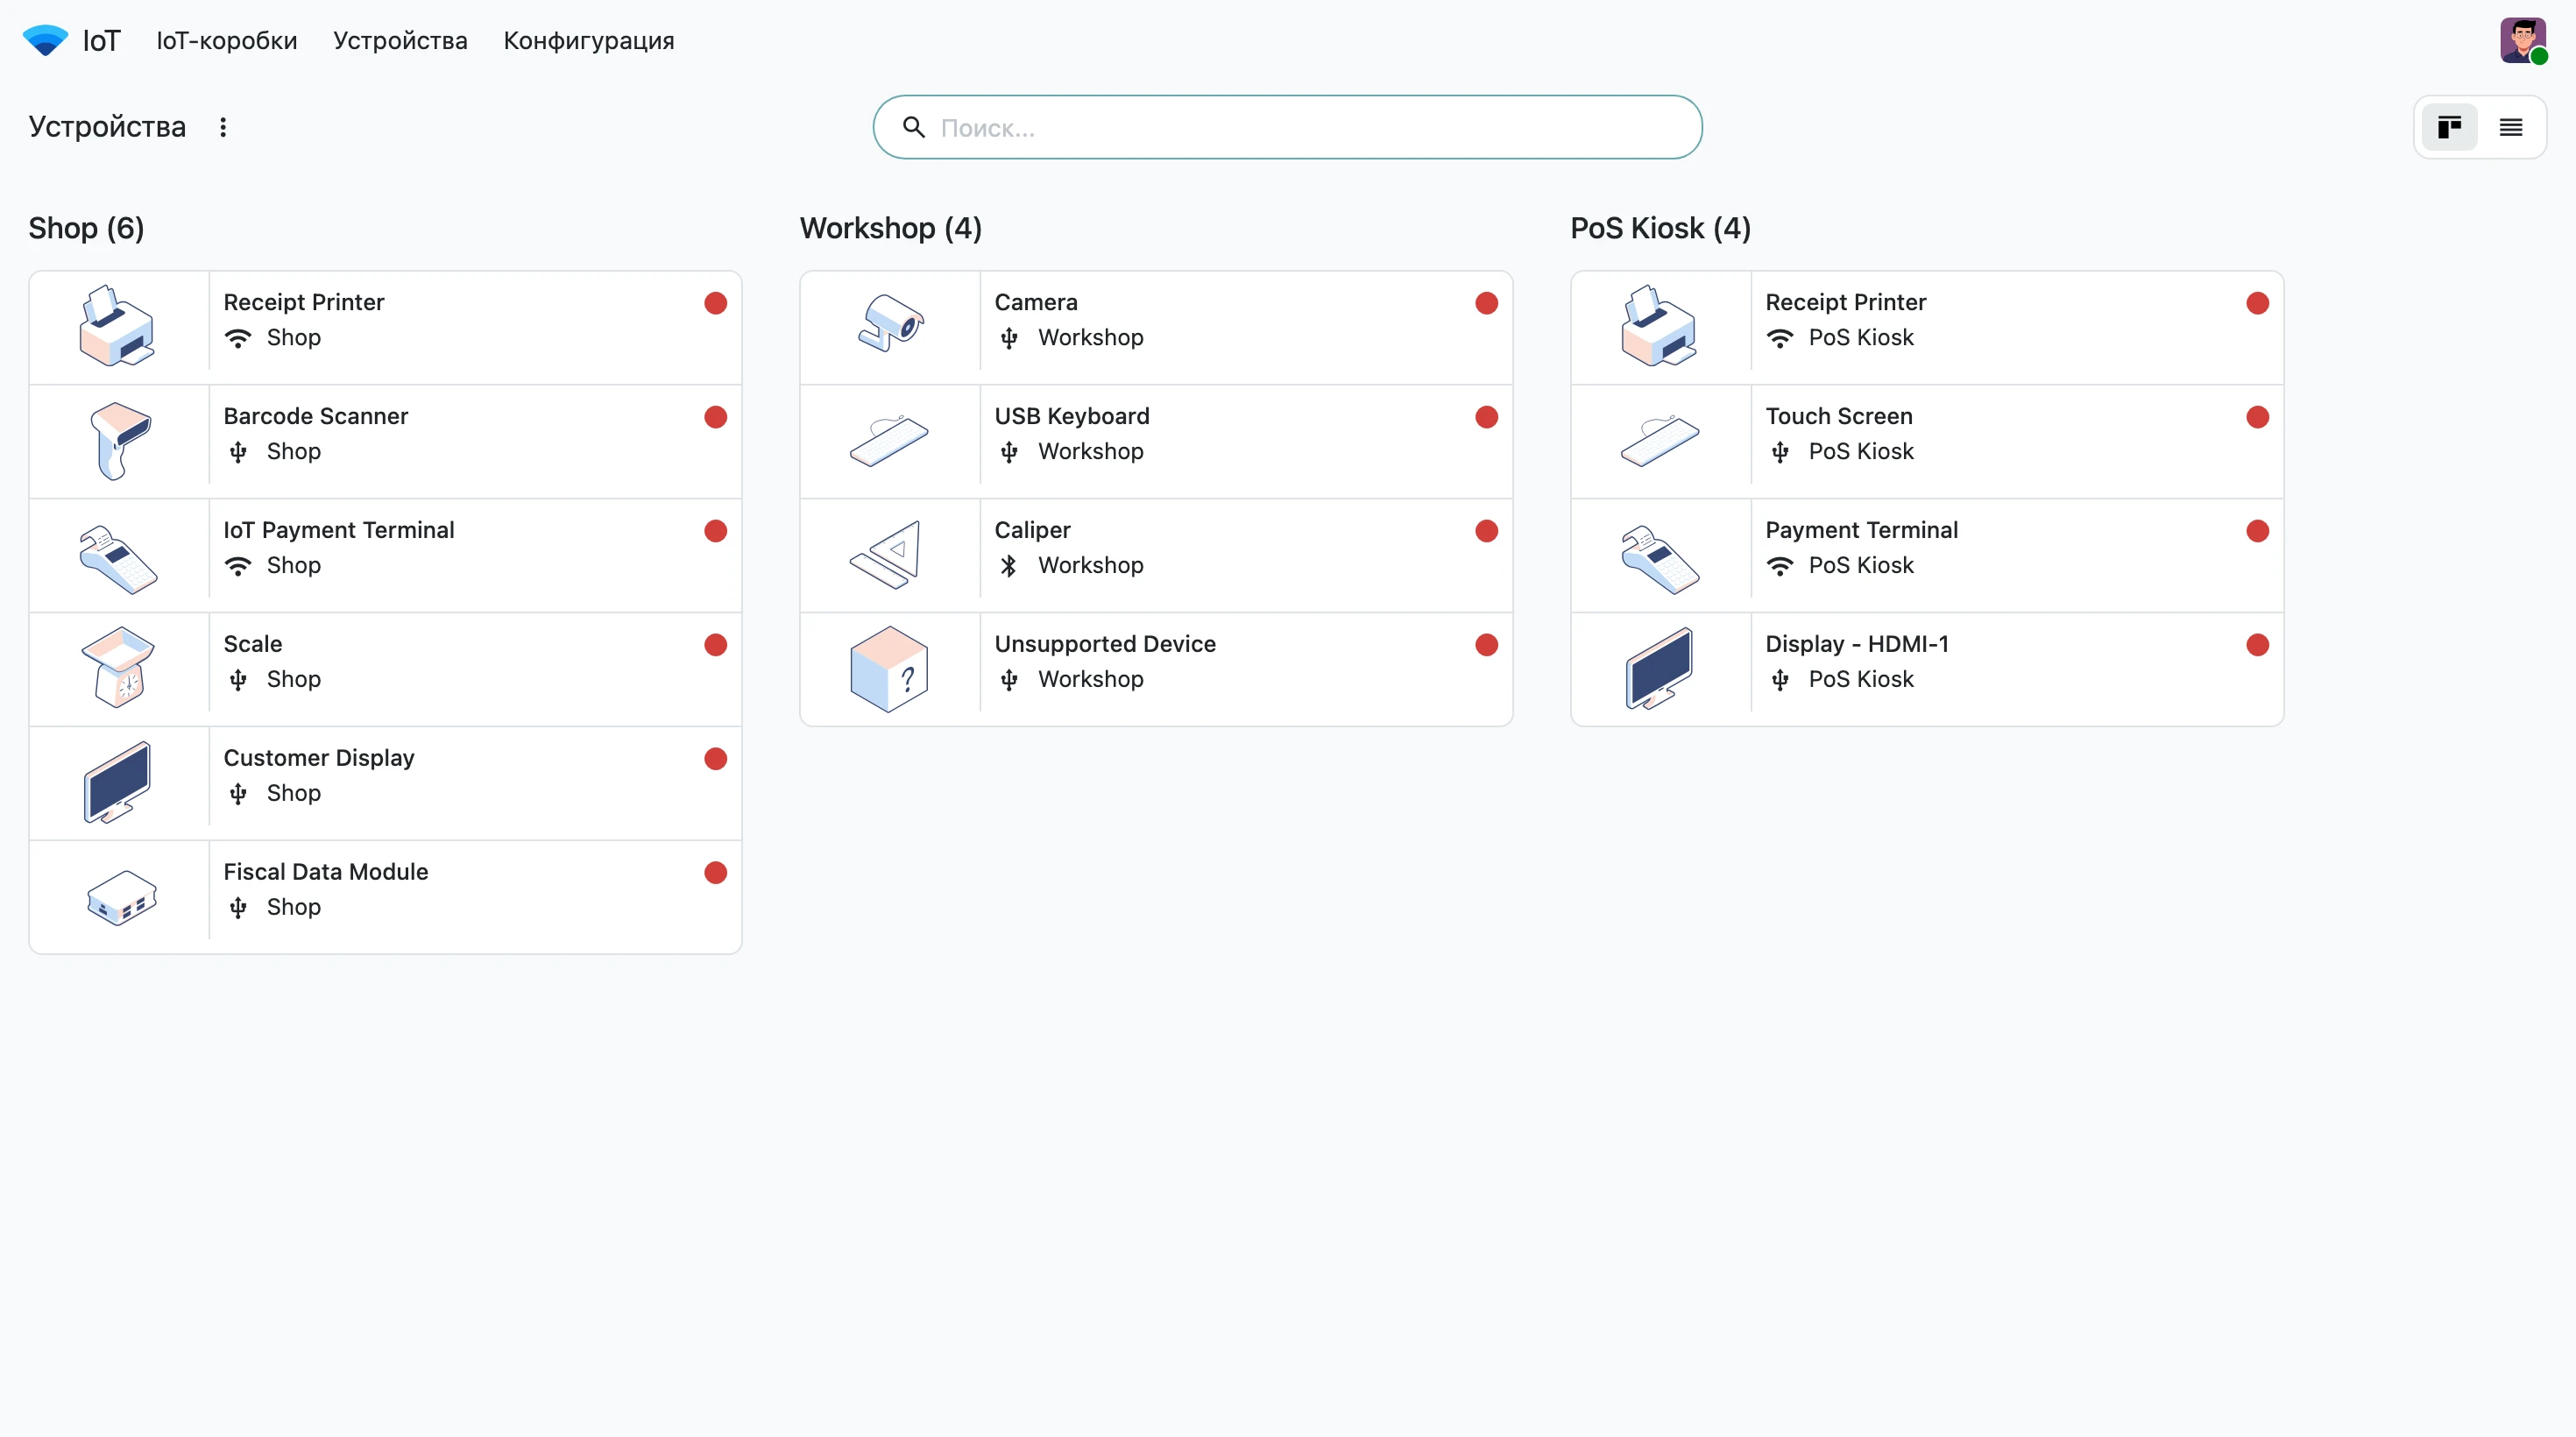Screen dimensions: 2576x1437
Task: Click the Caliper device icon
Action: (886, 554)
